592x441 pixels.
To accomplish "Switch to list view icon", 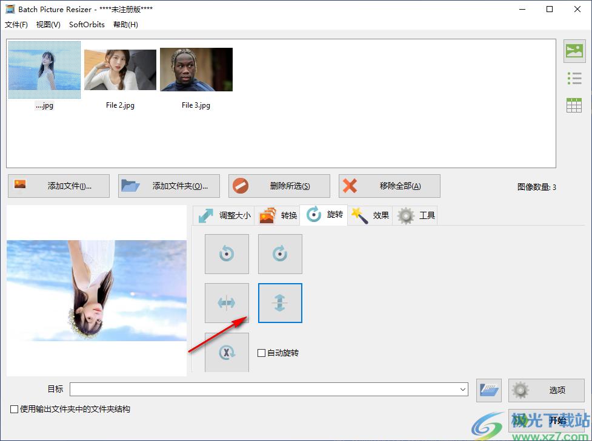I will [574, 78].
